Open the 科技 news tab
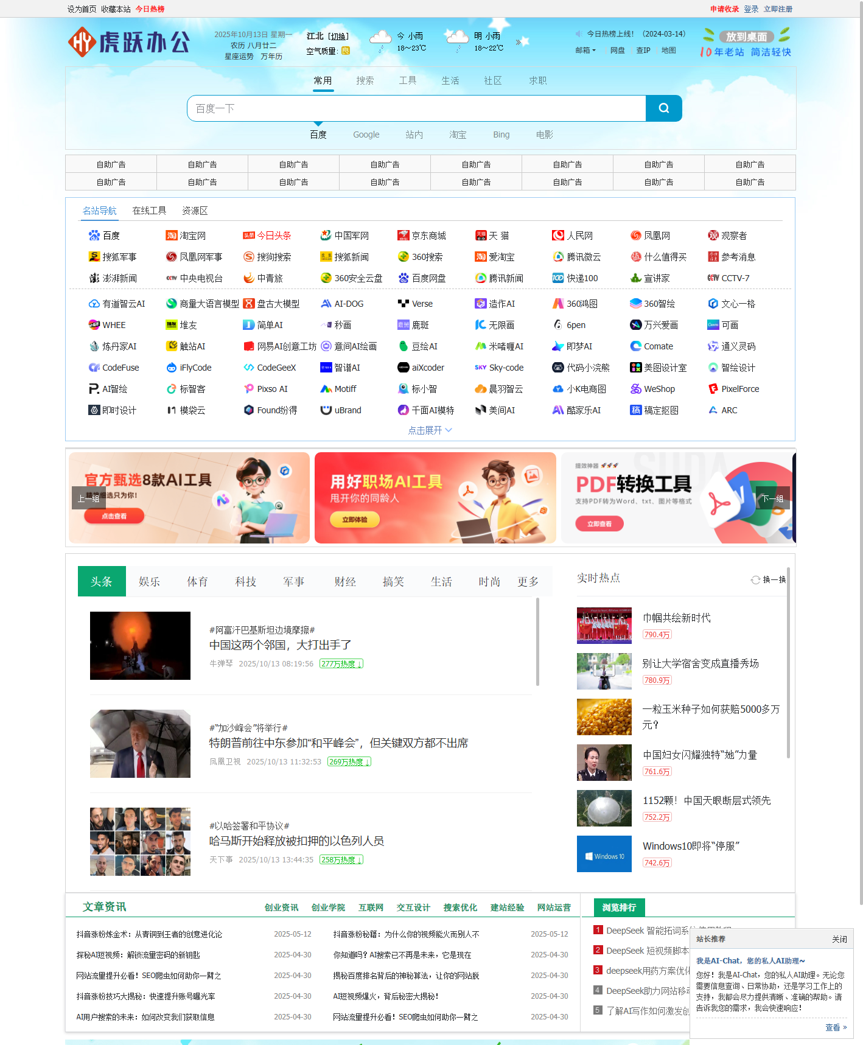 pyautogui.click(x=246, y=581)
